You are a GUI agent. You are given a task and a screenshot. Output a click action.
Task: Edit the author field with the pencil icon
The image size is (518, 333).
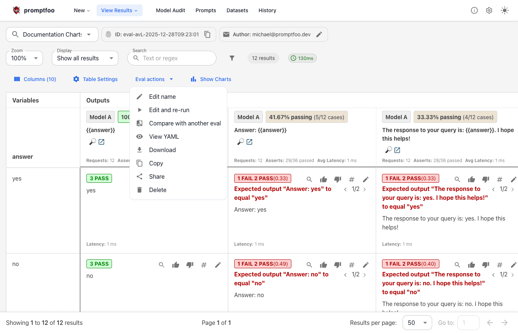tap(319, 34)
